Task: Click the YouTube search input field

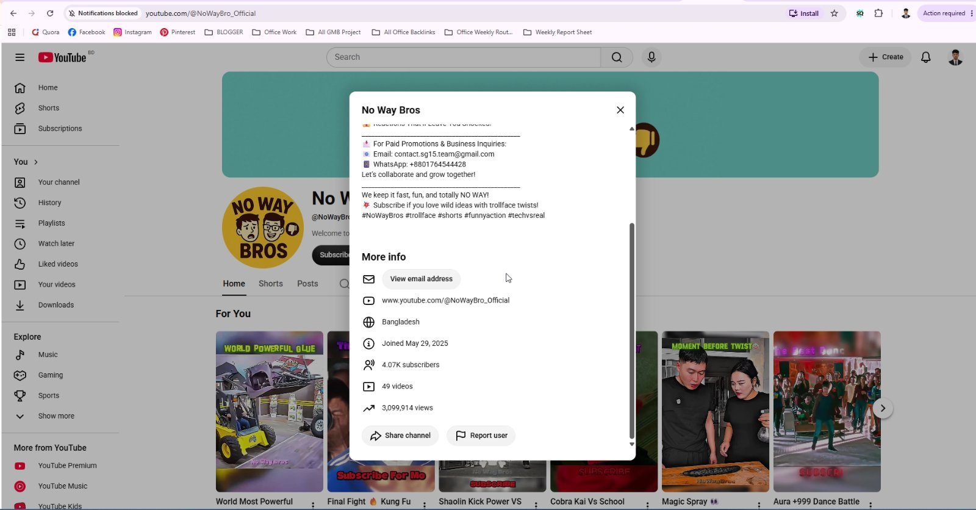Action: (464, 57)
